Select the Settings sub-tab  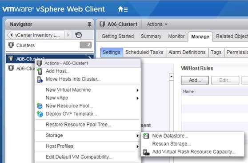[x=112, y=52]
